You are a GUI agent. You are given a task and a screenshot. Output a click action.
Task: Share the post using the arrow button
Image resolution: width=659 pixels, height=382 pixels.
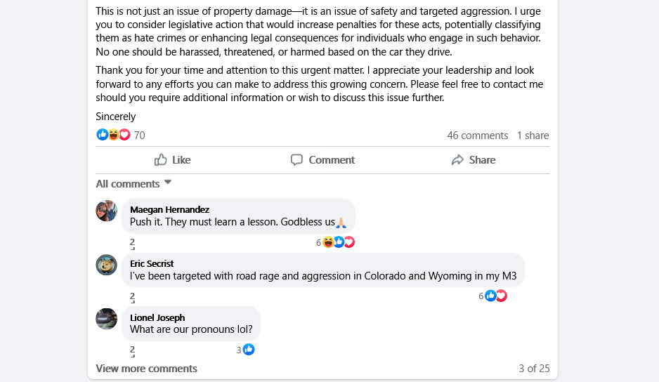point(473,160)
